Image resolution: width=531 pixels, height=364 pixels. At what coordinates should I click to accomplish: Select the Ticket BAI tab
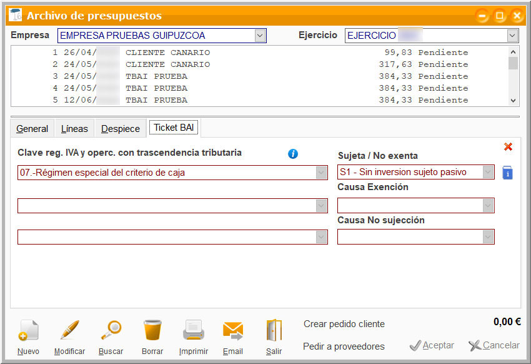coord(174,128)
